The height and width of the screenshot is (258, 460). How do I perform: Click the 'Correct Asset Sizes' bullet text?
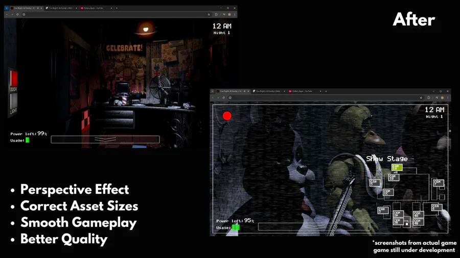[x=79, y=206]
